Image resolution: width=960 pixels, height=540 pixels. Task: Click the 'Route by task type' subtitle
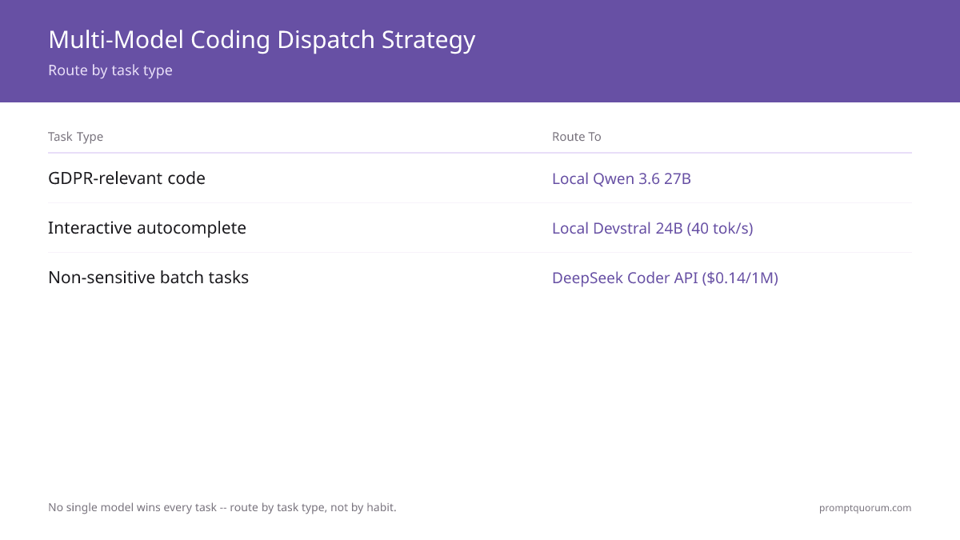(110, 70)
